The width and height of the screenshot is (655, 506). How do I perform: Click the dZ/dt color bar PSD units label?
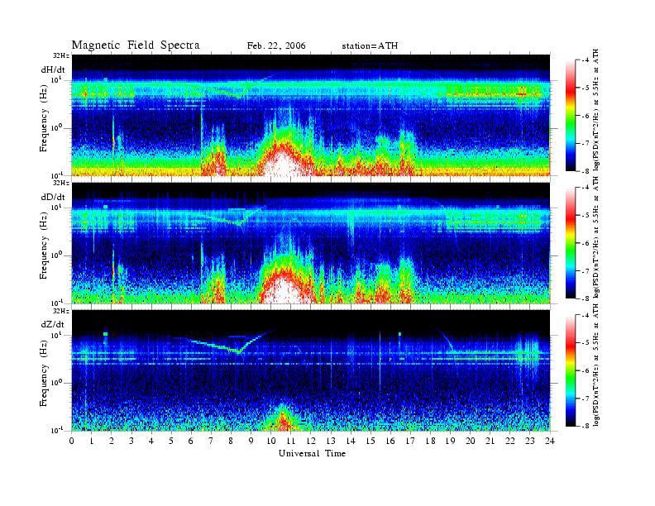597,365
